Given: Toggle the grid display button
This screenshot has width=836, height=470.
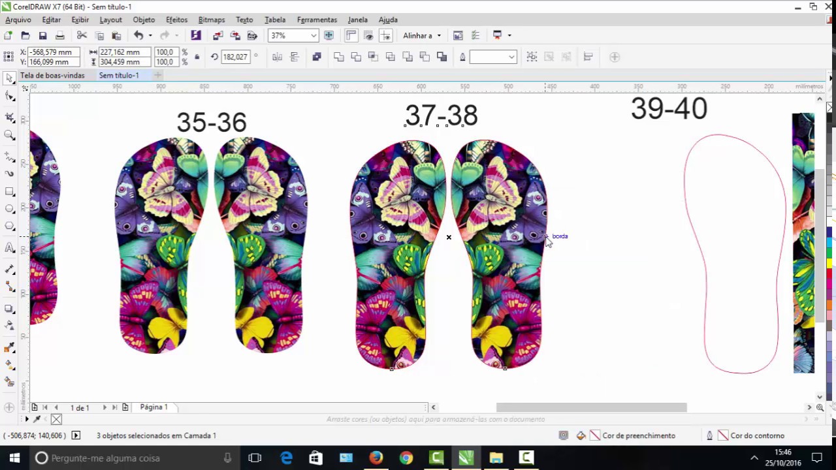Looking at the screenshot, I should (368, 35).
